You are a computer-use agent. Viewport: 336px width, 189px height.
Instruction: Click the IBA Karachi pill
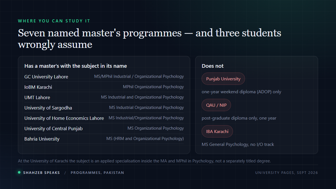[x=217, y=131]
